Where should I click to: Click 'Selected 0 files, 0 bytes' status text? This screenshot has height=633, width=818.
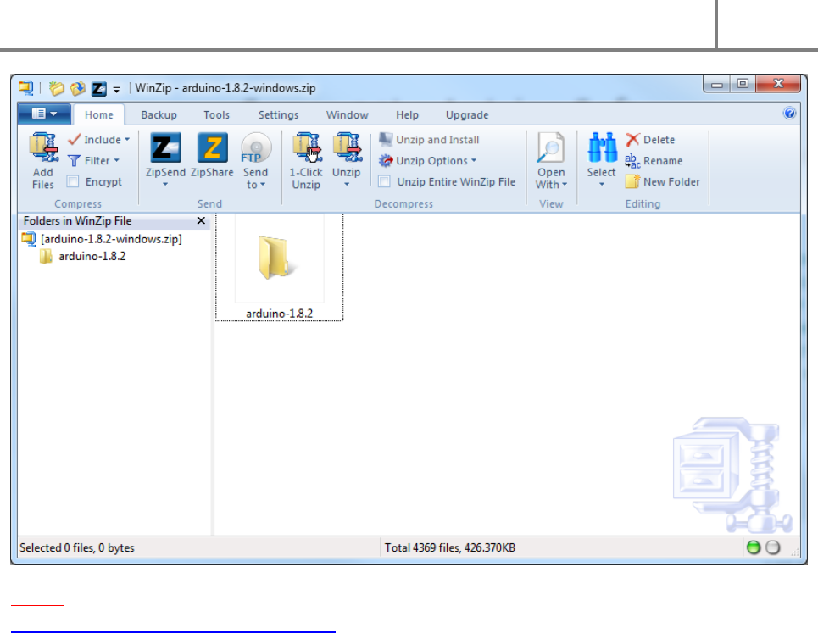click(x=77, y=548)
